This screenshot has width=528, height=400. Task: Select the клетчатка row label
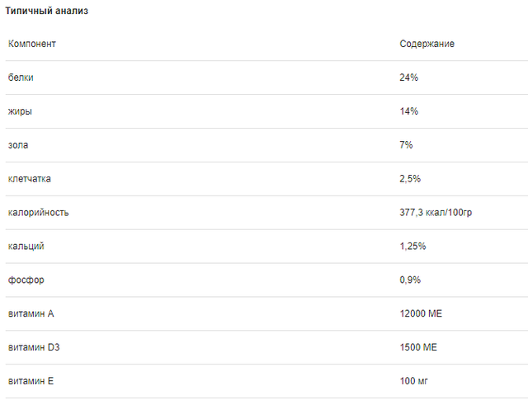(x=30, y=179)
